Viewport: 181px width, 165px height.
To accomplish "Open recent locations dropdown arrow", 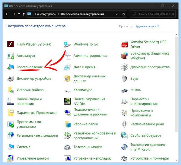I will (x=19, y=14).
